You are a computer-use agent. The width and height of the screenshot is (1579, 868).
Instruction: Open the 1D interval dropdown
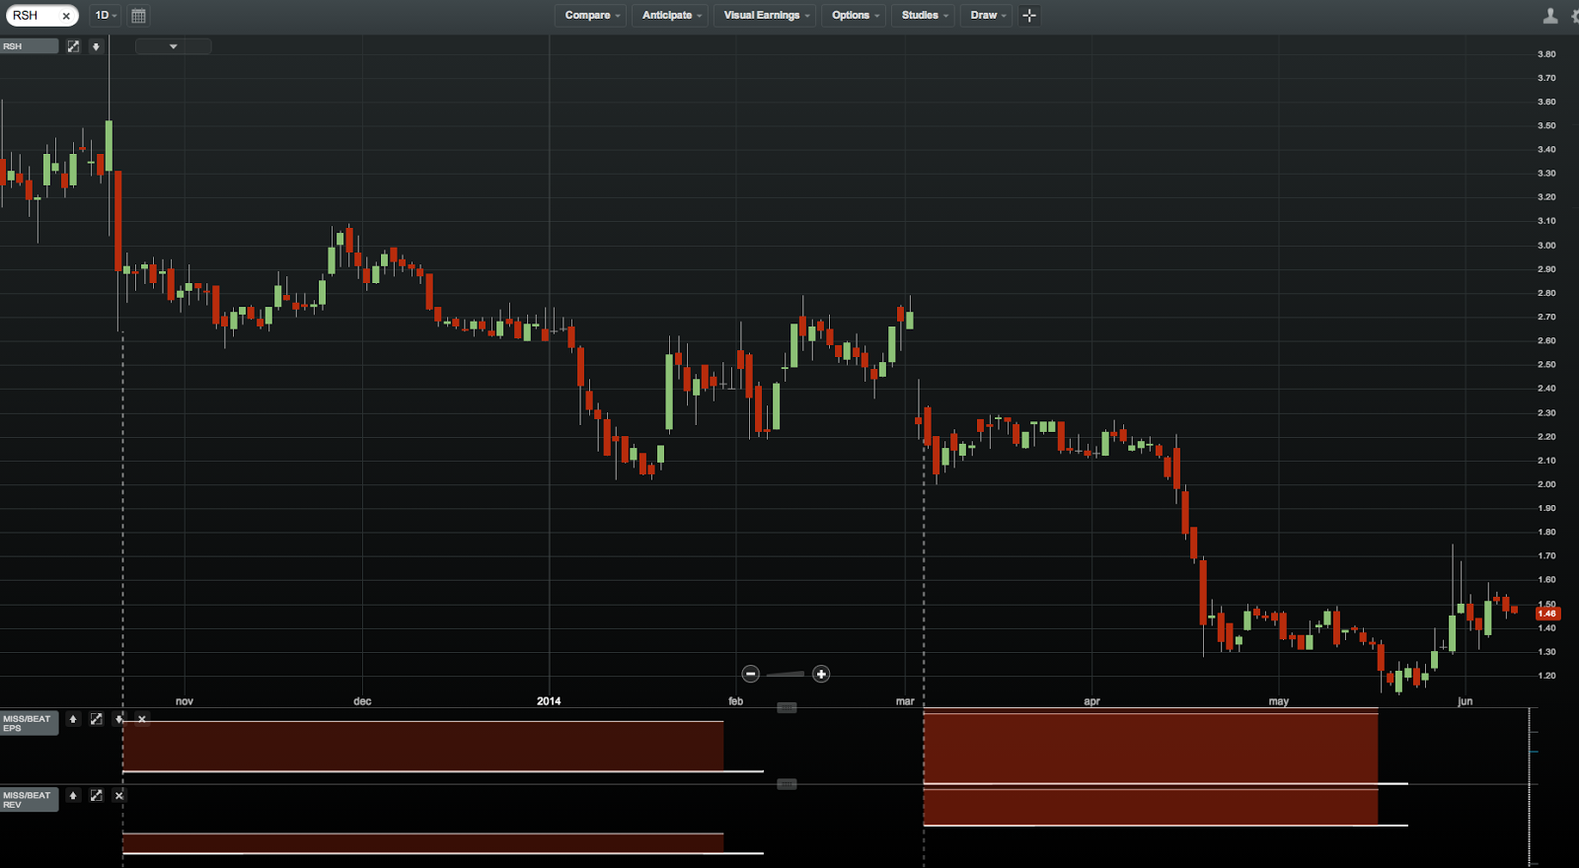click(106, 16)
